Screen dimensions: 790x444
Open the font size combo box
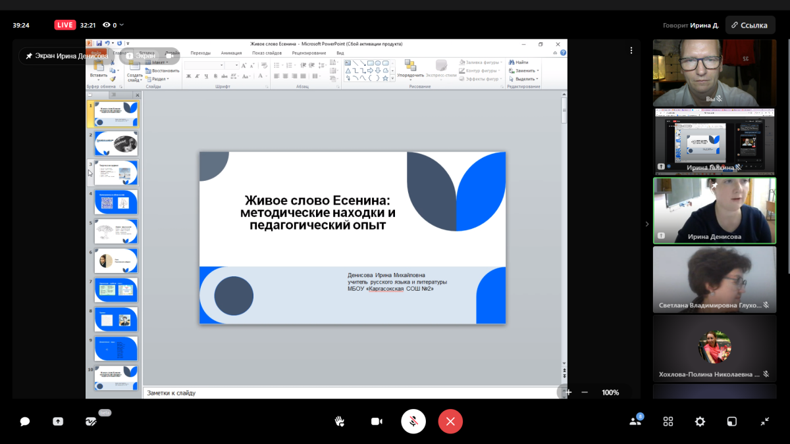232,65
